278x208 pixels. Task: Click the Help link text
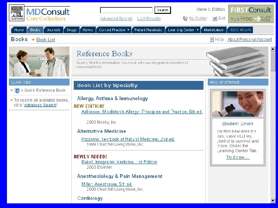click(219, 39)
